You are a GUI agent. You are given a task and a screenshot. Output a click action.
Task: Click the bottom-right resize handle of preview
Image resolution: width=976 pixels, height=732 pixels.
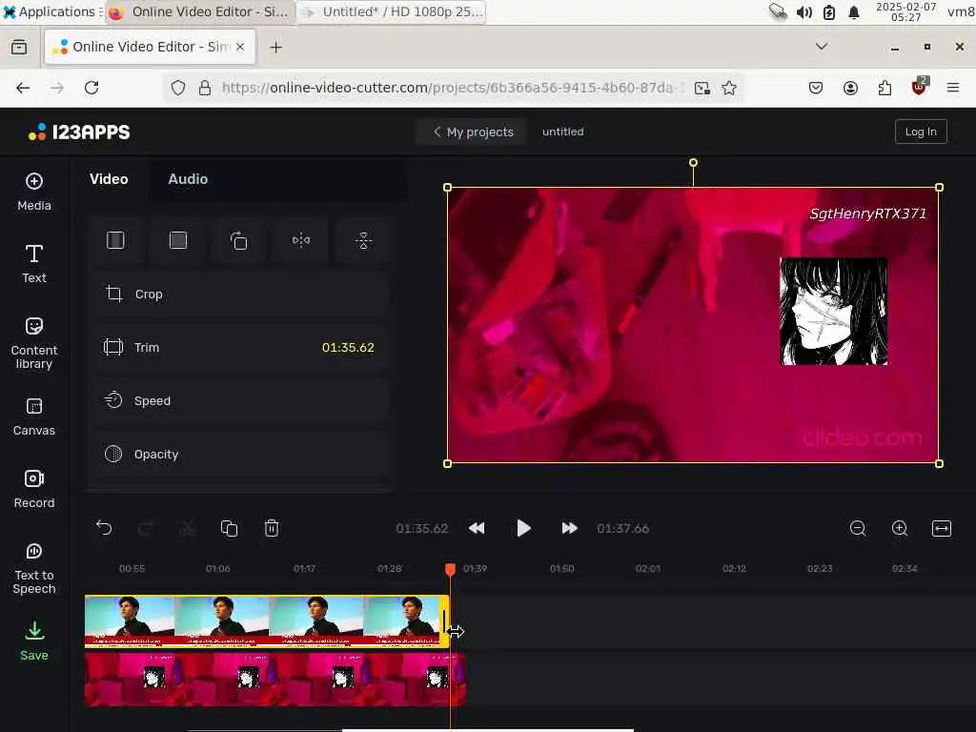(939, 464)
